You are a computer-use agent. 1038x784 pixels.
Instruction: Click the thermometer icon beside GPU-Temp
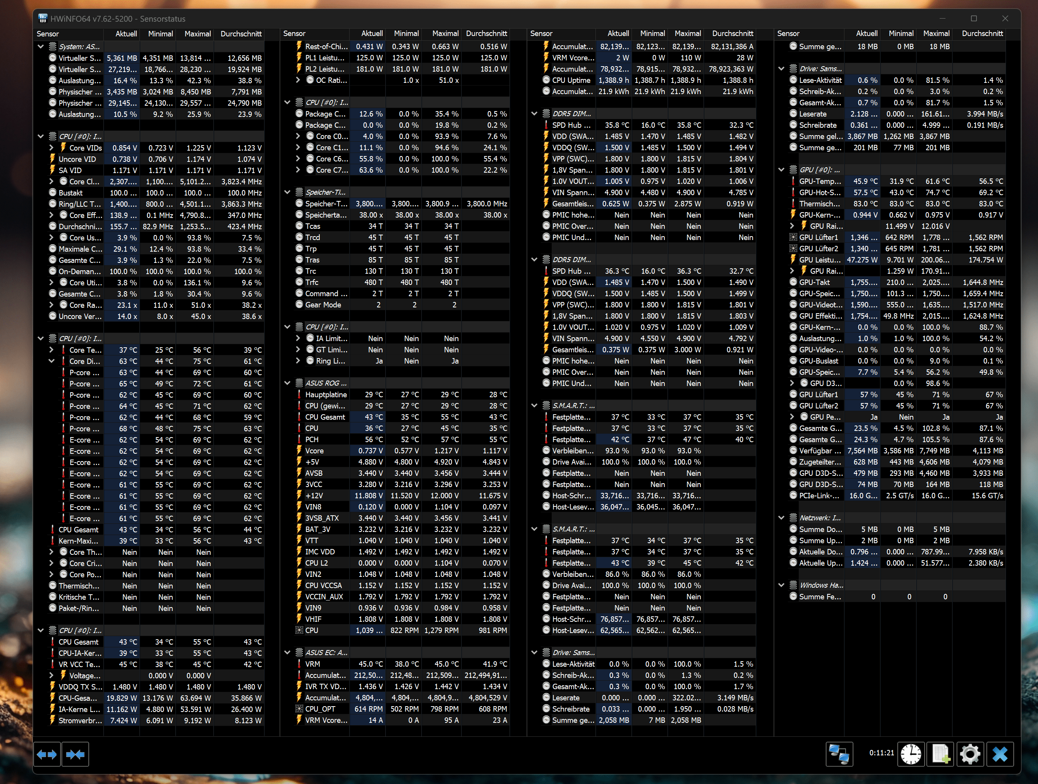(793, 181)
